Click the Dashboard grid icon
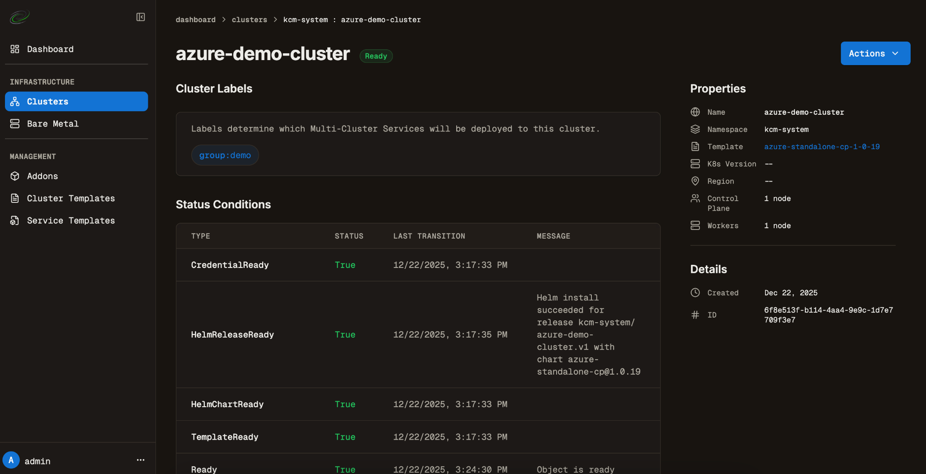The width and height of the screenshot is (926, 474). pyautogui.click(x=15, y=49)
